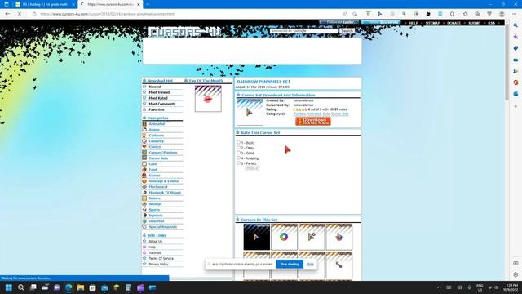Image resolution: width=522 pixels, height=294 pixels.
Task: Click the Food category icon
Action: coord(144,170)
